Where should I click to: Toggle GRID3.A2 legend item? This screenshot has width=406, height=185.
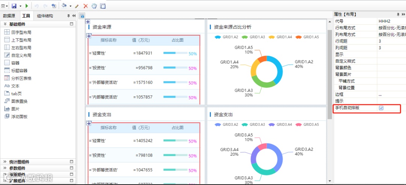point(226,125)
